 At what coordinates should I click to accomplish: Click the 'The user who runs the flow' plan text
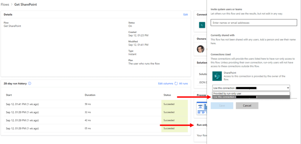click(x=144, y=64)
